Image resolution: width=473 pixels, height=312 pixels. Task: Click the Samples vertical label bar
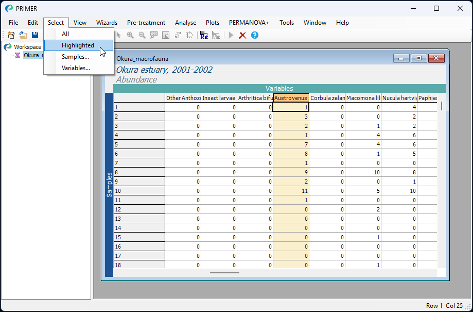click(109, 185)
